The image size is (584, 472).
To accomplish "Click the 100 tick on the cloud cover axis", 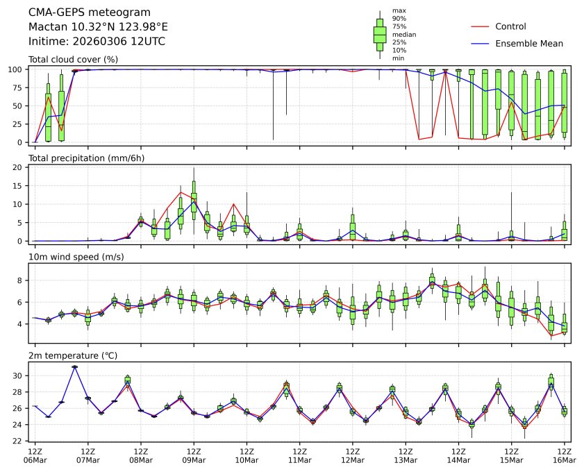I will [x=17, y=69].
